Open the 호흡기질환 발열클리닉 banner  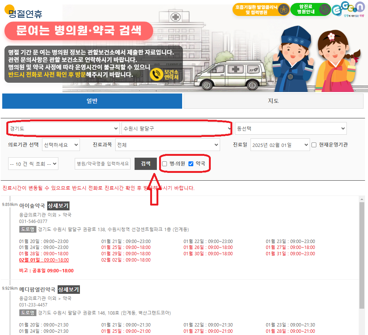(260, 9)
